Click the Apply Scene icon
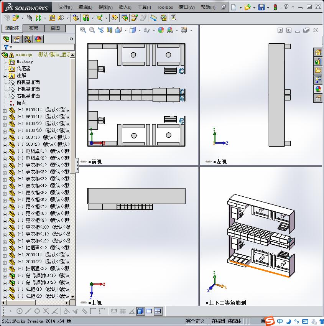The width and height of the screenshot is (324, 326). [170, 30]
